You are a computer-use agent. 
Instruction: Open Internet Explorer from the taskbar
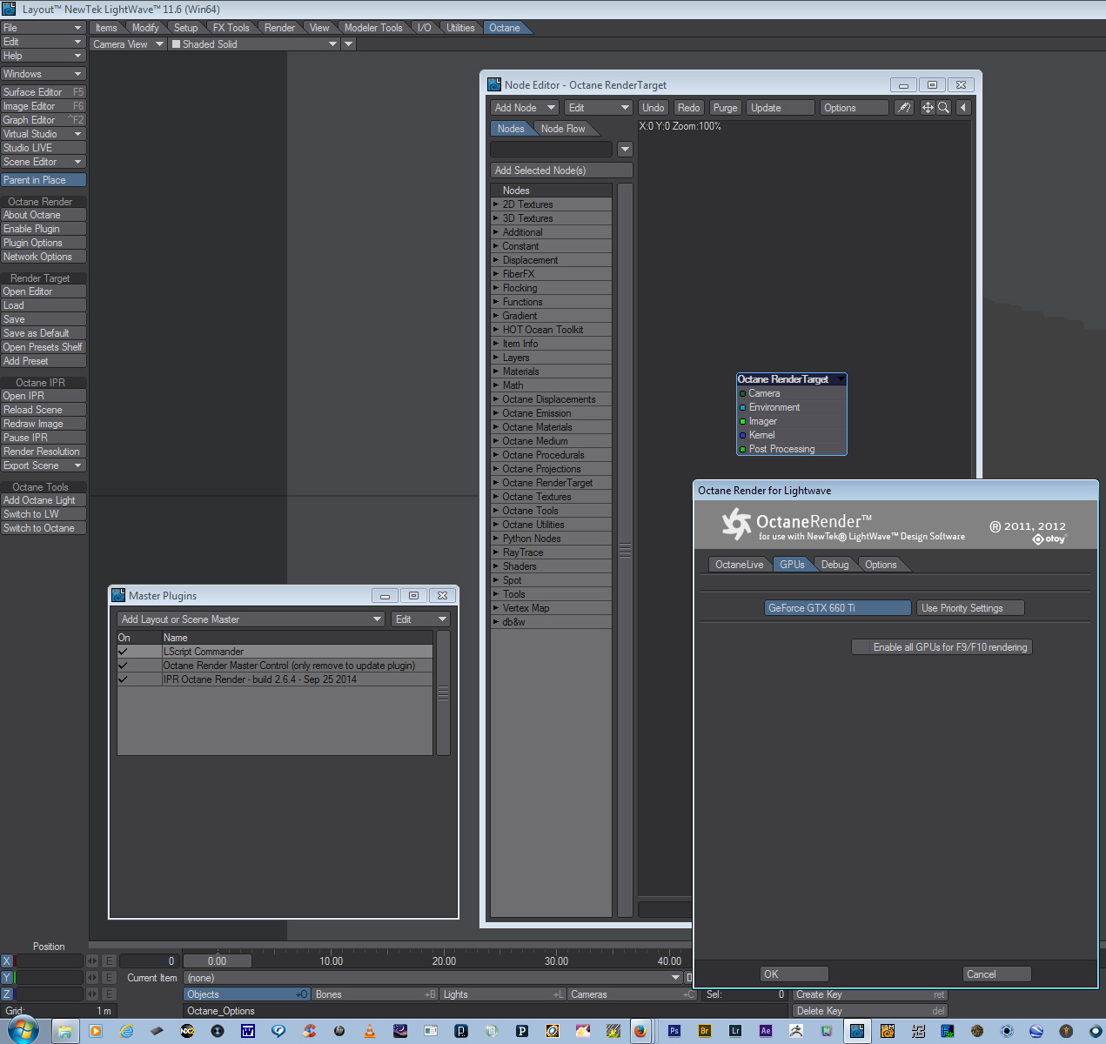[127, 1031]
